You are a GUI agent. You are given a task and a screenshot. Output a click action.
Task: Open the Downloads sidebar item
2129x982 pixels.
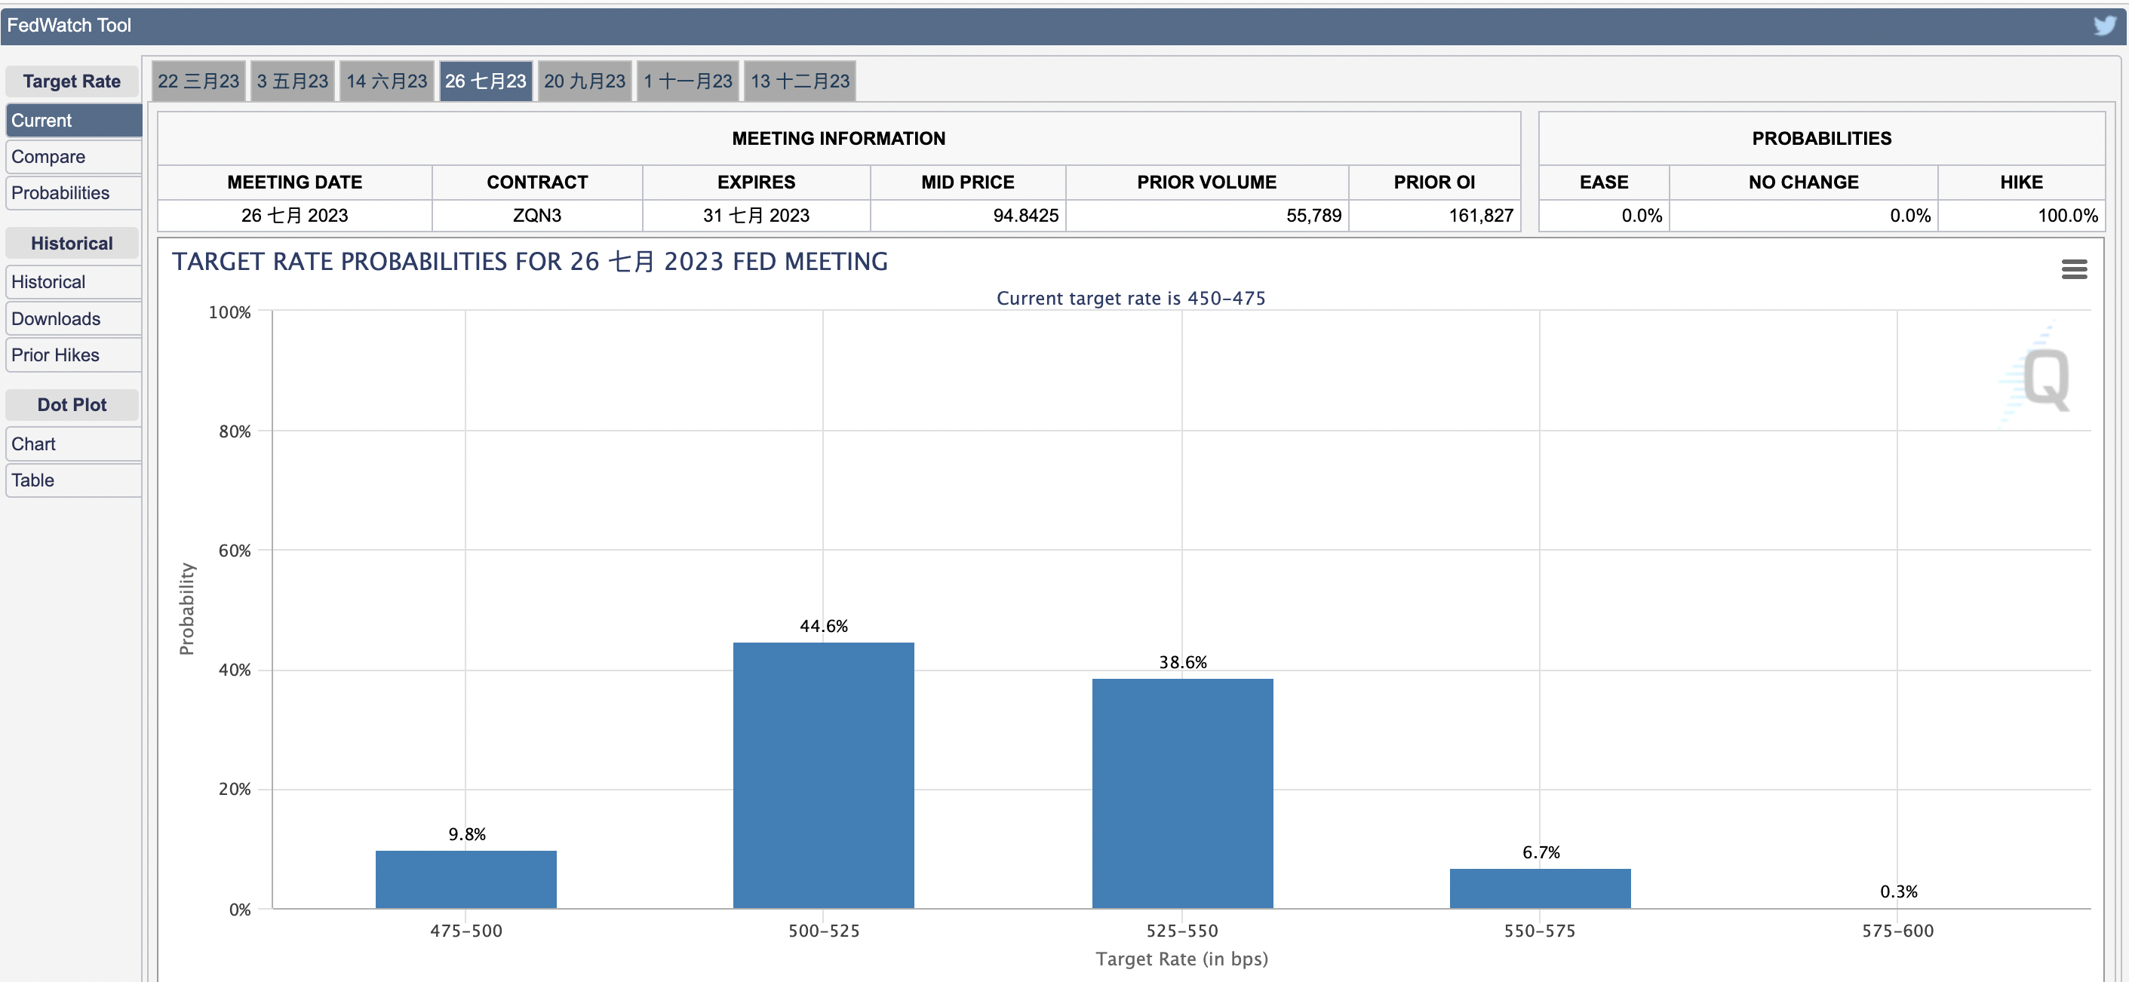[73, 319]
